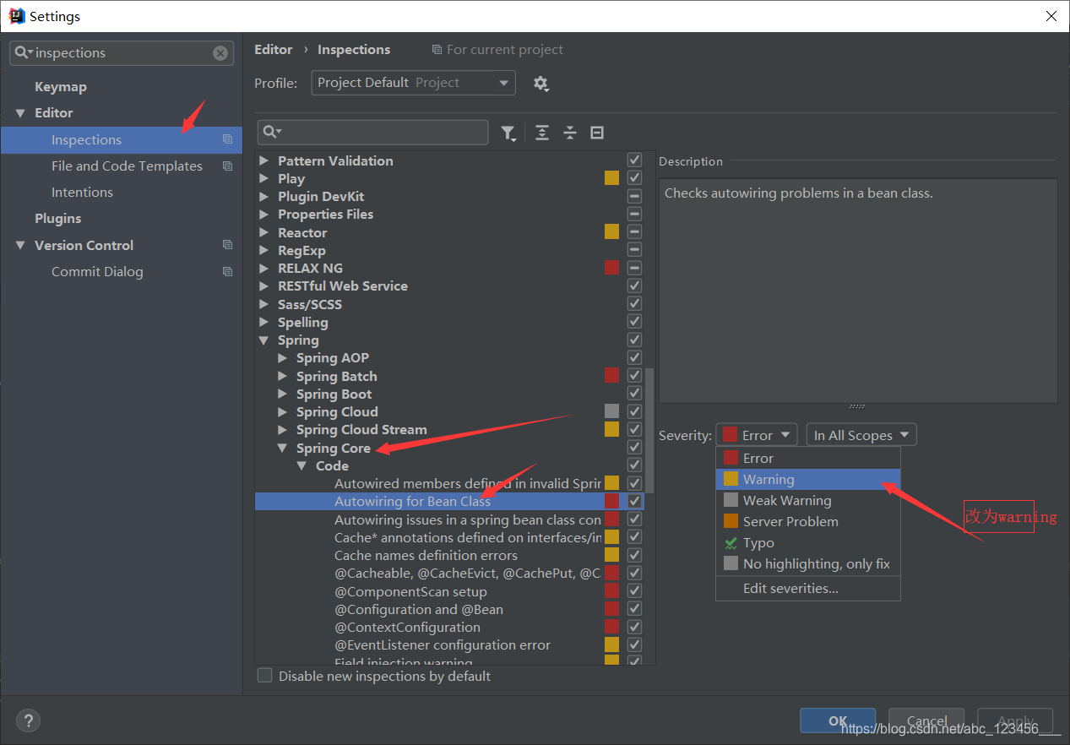Expand the Spring Boot node

(x=283, y=394)
